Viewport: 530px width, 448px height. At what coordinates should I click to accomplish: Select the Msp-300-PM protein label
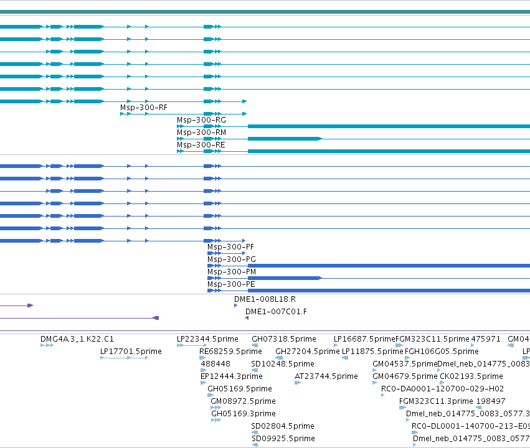[232, 272]
